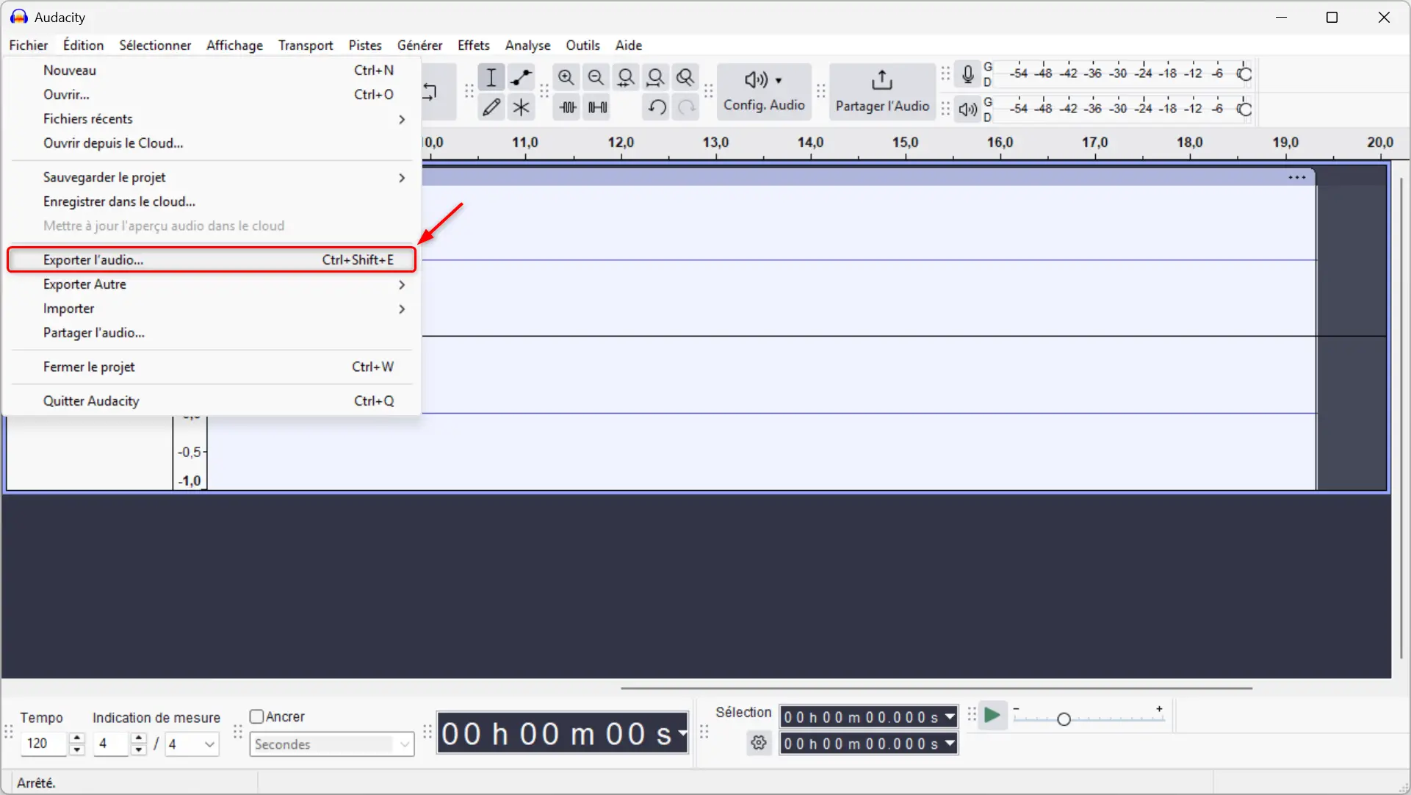1411x795 pixels.
Task: Click the vertical scrollbar on right
Action: pyautogui.click(x=1401, y=417)
